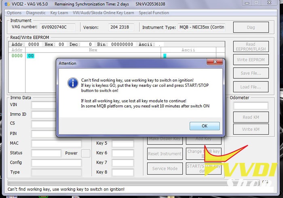Open the Diagnostic menu
Screen dimensions: 283x198
(36, 13)
